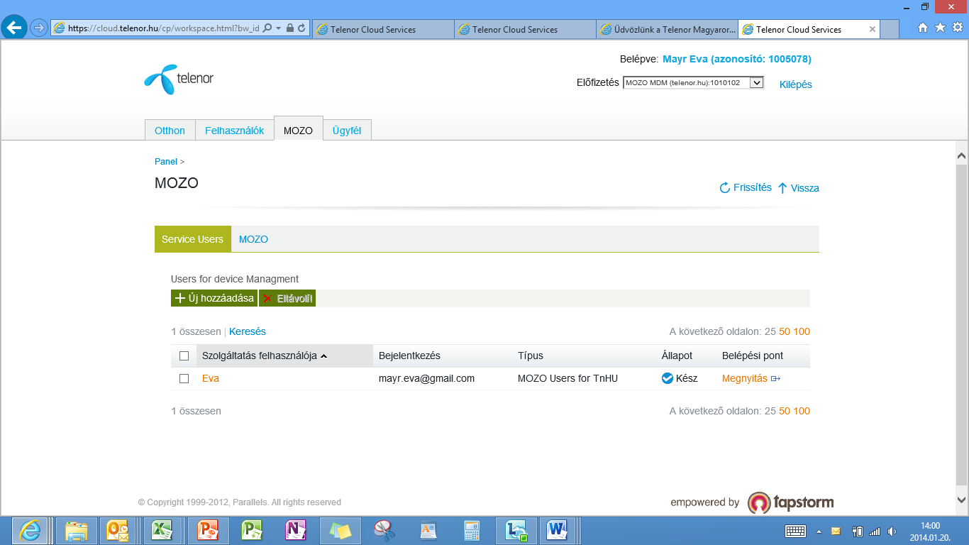The width and height of the screenshot is (969, 545).
Task: Select the MOZO main navigation tab
Action: tap(298, 130)
